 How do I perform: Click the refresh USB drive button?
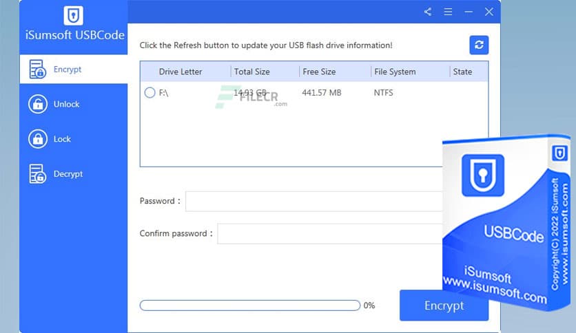coord(479,45)
